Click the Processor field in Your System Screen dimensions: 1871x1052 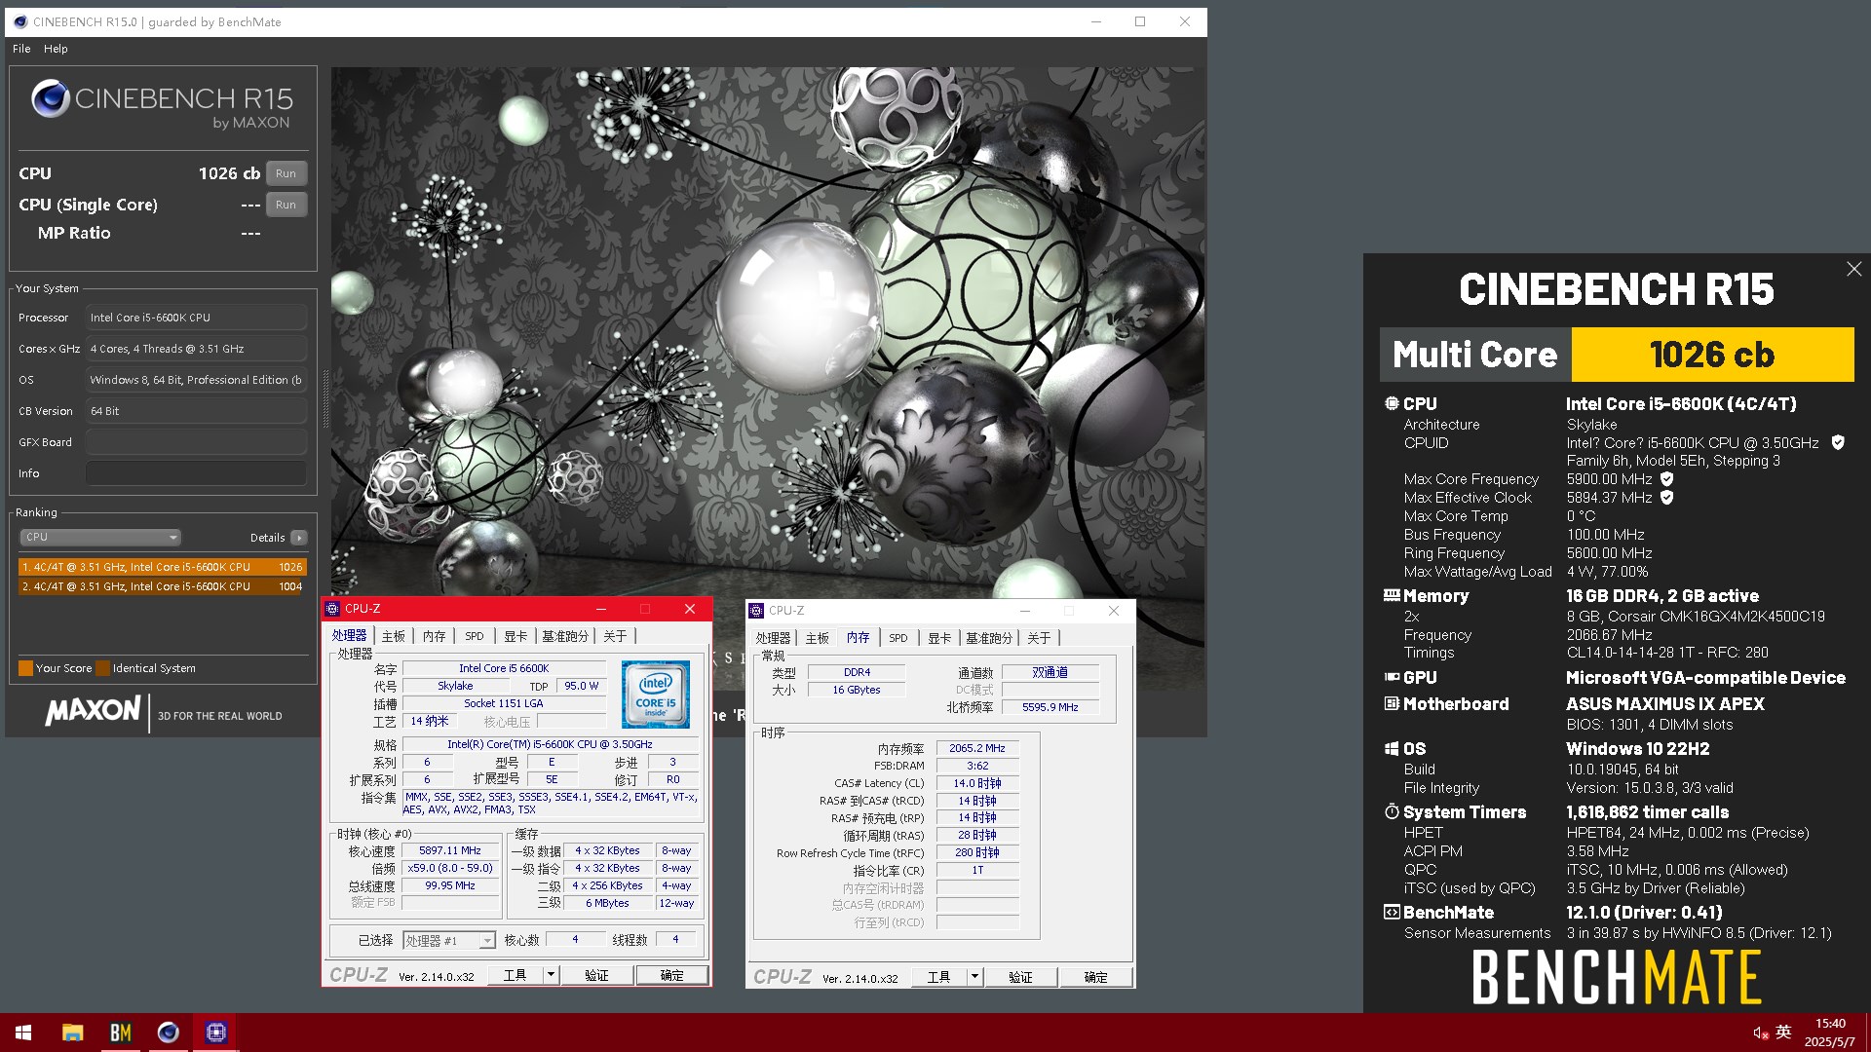[x=197, y=318]
